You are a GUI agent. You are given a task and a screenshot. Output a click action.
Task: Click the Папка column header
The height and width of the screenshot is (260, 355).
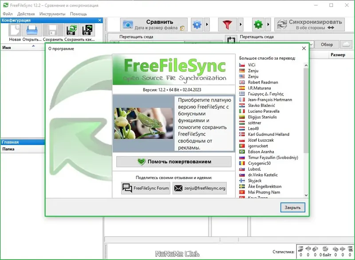click(23, 149)
